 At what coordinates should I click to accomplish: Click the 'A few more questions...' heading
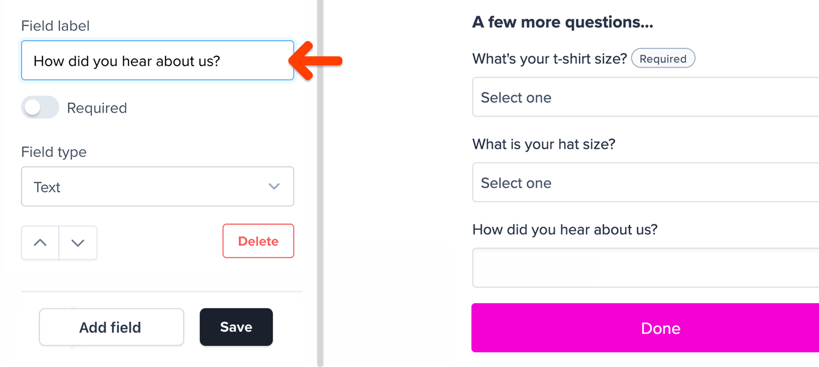click(x=562, y=22)
